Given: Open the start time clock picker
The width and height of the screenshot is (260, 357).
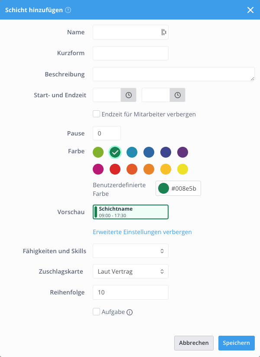Looking at the screenshot, I should [129, 95].
